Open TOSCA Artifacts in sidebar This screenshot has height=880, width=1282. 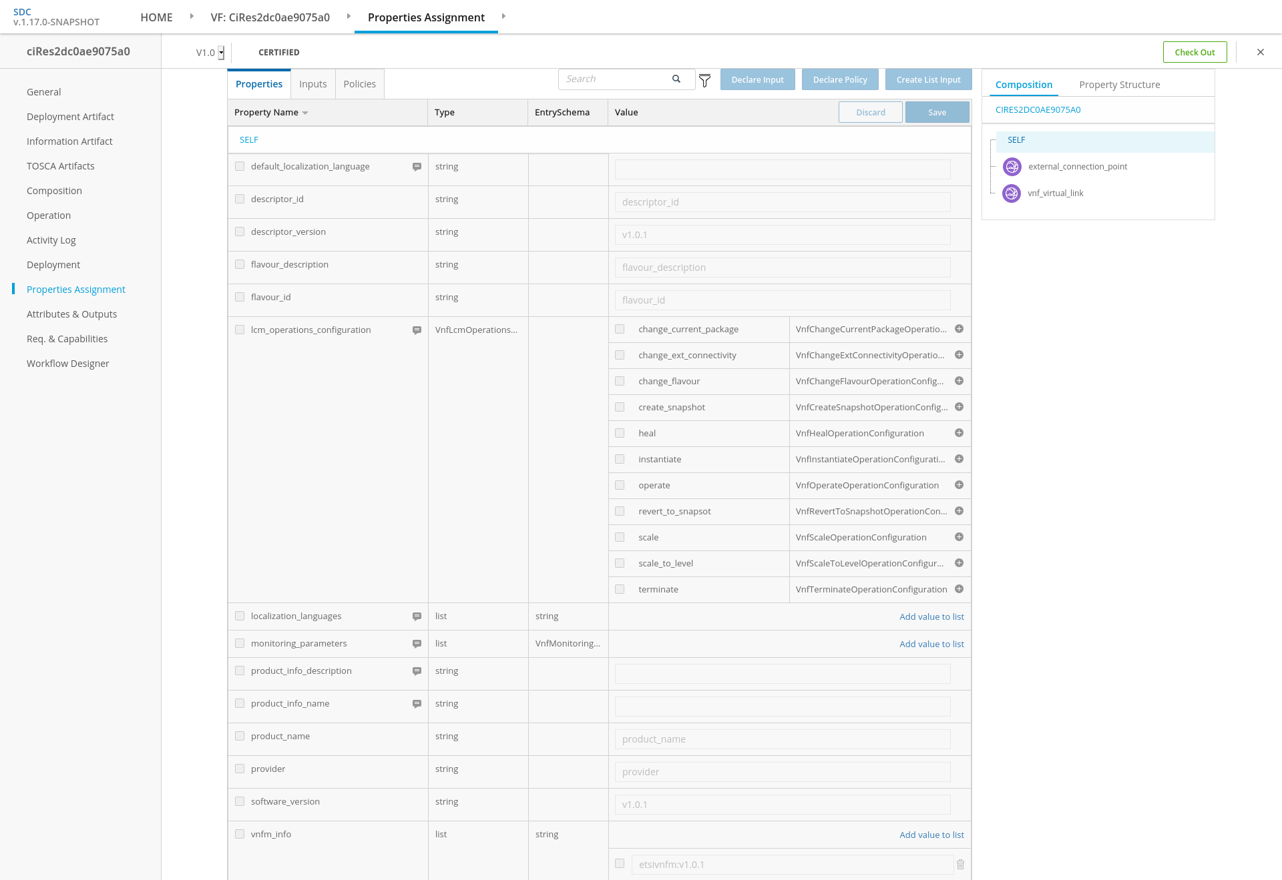point(61,166)
